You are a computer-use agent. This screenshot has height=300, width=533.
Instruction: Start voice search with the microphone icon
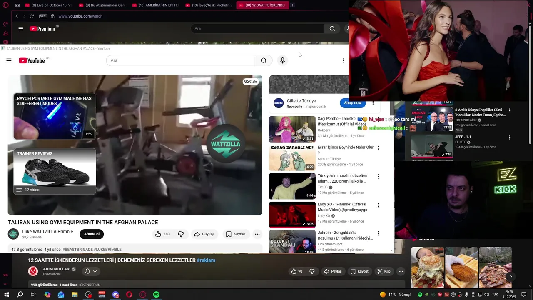tap(282, 61)
